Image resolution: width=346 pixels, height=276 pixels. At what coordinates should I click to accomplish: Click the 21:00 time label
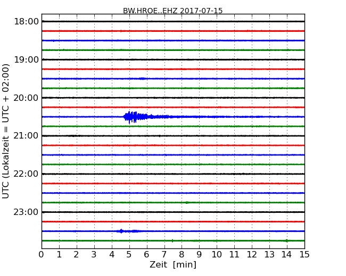(x=26, y=136)
